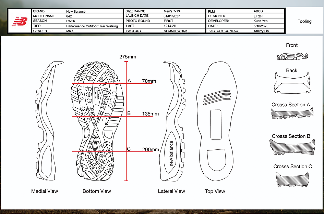This screenshot has height=214, width=324.
Task: Select the Lateral View sole drawing
Action: [172, 121]
